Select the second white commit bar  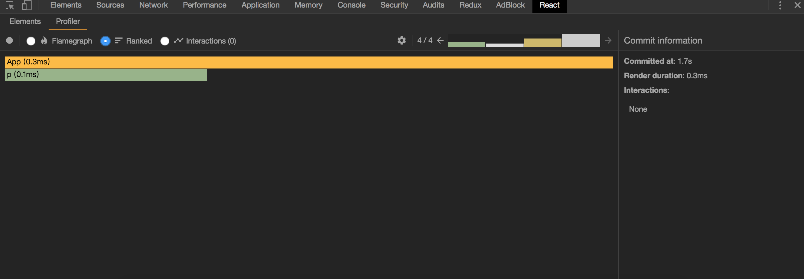point(504,45)
